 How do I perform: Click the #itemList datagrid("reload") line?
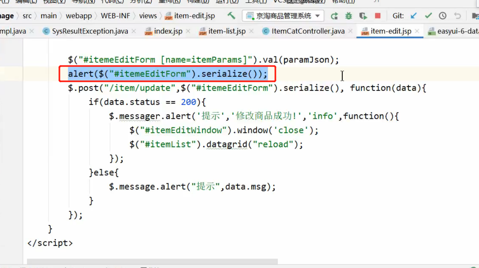click(x=216, y=144)
